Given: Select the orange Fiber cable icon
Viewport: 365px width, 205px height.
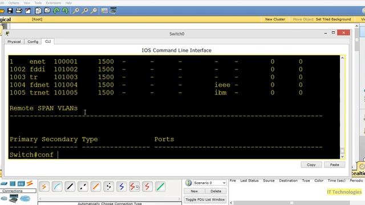Looking at the screenshot, I should pos(96,187).
